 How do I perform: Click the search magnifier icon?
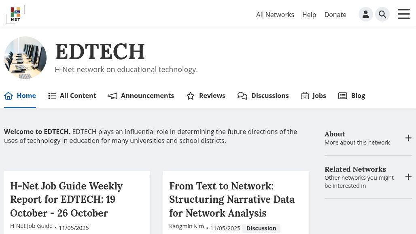tap(382, 15)
